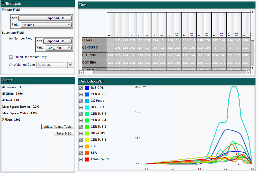
Task: Click the 'df Total: 1,041' output line
Action: [x=11, y=100]
